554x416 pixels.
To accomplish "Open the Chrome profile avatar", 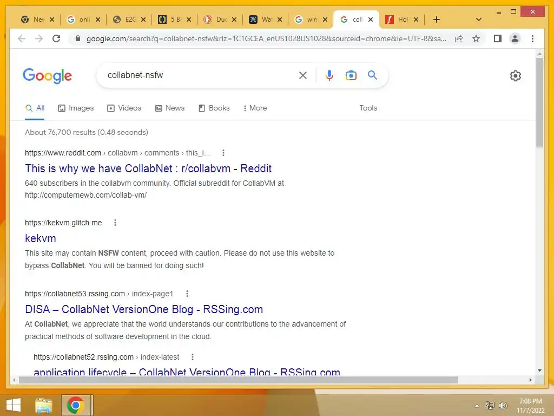I will (x=515, y=38).
